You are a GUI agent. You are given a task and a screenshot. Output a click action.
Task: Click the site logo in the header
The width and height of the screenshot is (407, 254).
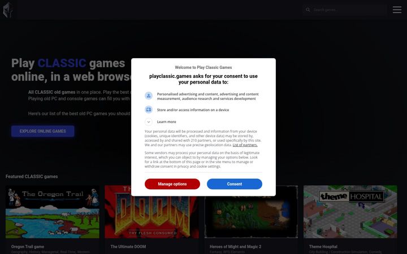8,10
